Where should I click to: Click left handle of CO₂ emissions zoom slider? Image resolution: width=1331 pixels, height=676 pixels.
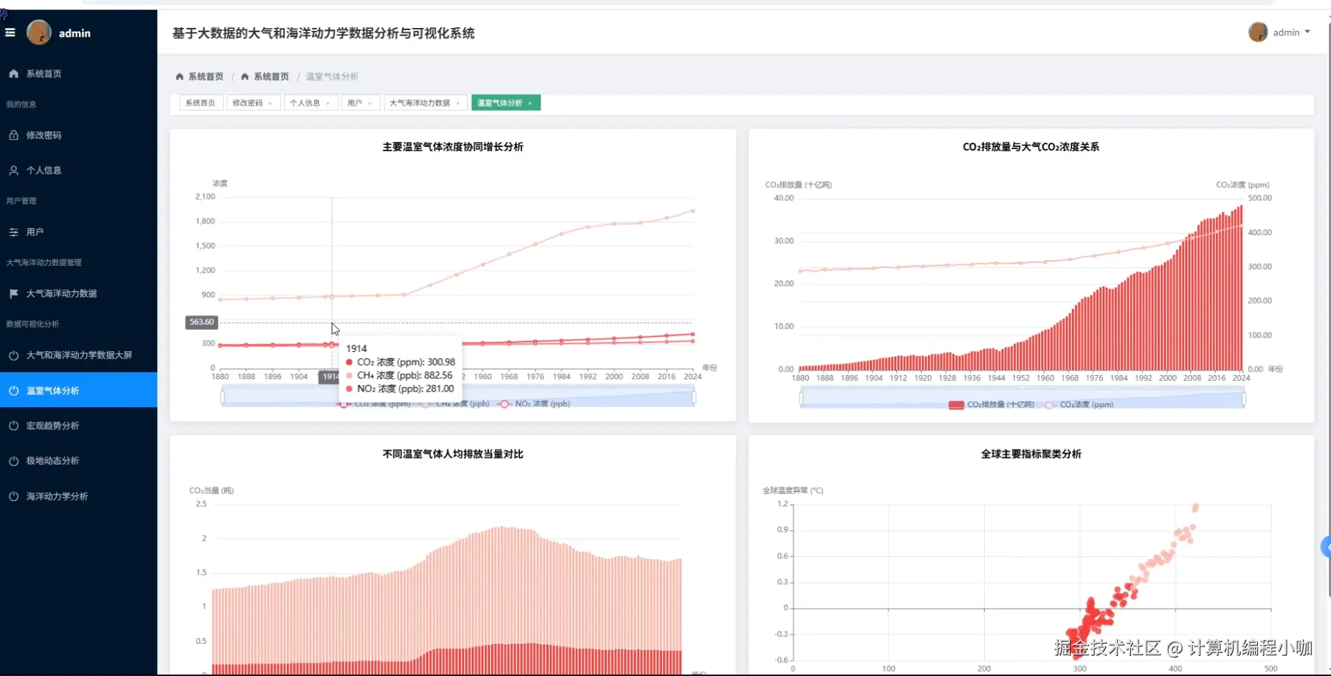click(x=801, y=398)
